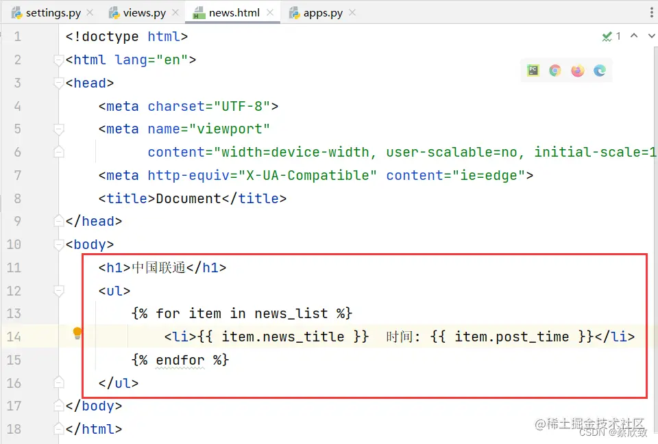Click the h1 heading text 中国联通
This screenshot has width=658, height=444.
coord(158,267)
